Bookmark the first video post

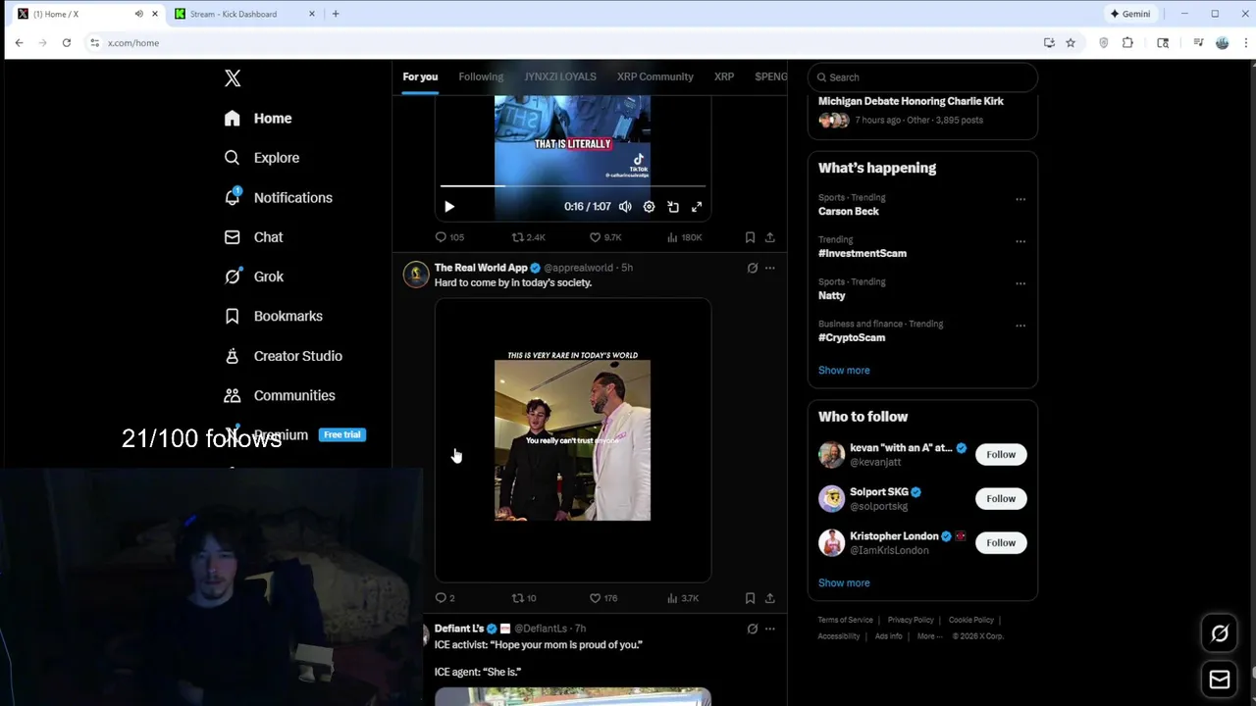click(750, 237)
